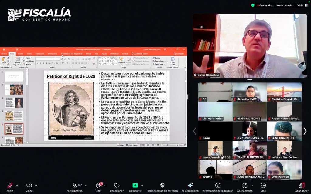Expand the arrow next to Aplicaciones
The image size is (311, 194).
251,185
